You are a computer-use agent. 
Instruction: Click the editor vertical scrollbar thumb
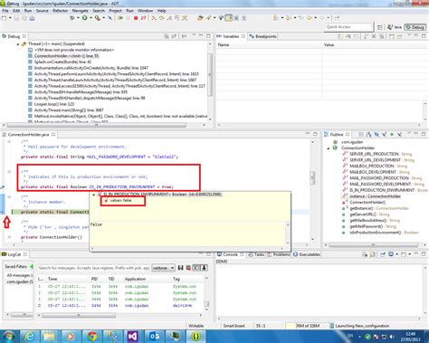click(x=312, y=177)
